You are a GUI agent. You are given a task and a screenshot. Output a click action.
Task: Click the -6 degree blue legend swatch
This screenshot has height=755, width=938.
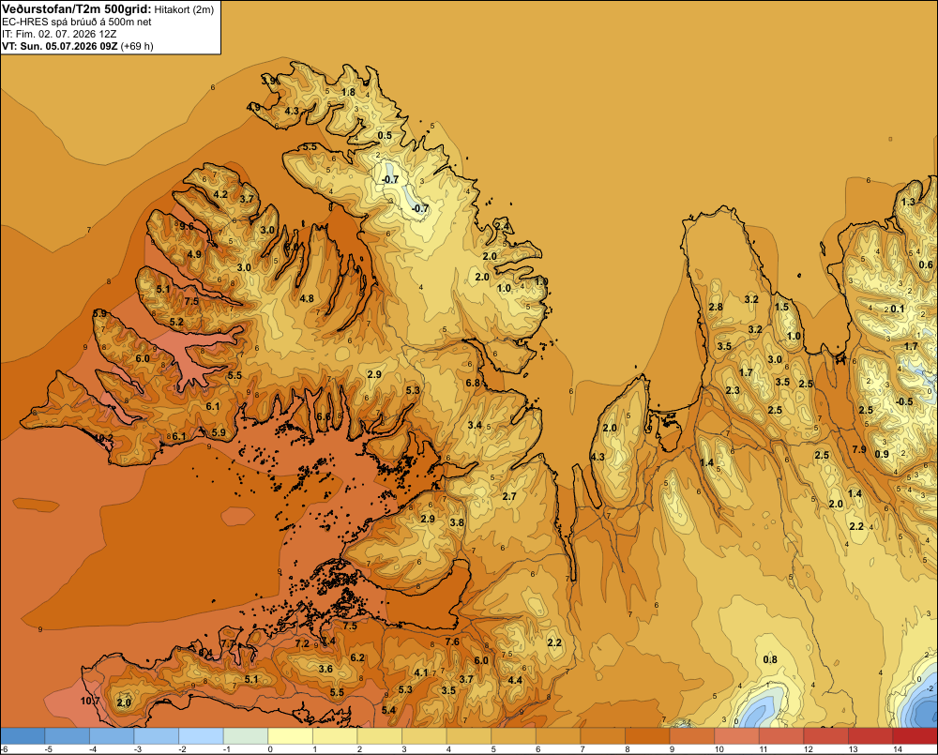pos(23,736)
